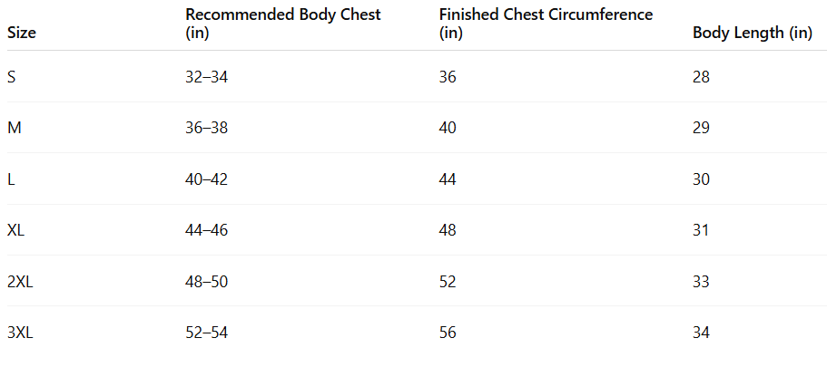
Task: Click the 48–50 body chest cell
Action: [207, 282]
